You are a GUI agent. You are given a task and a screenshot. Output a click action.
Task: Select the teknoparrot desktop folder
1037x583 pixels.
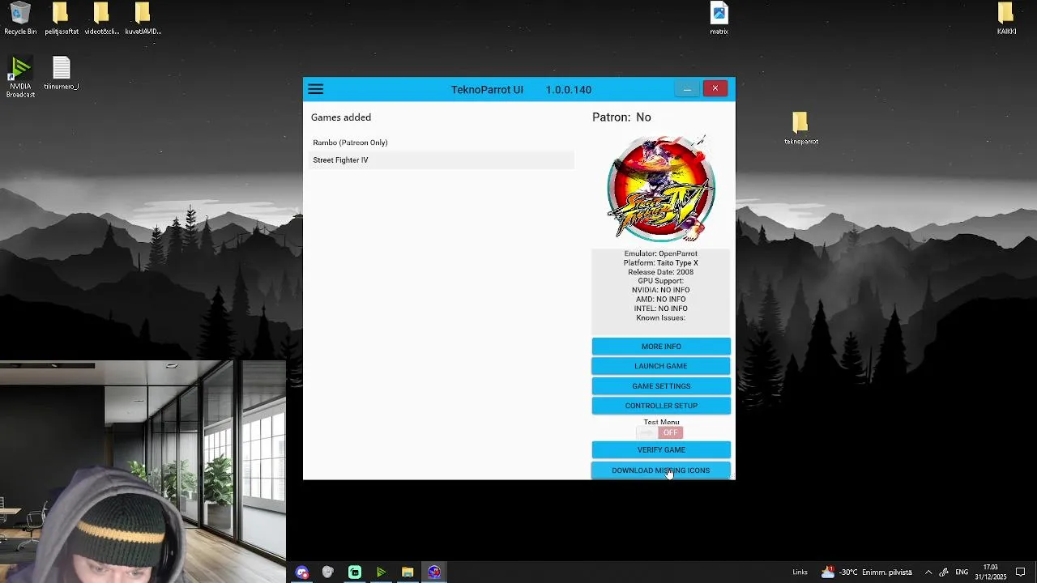[800, 129]
